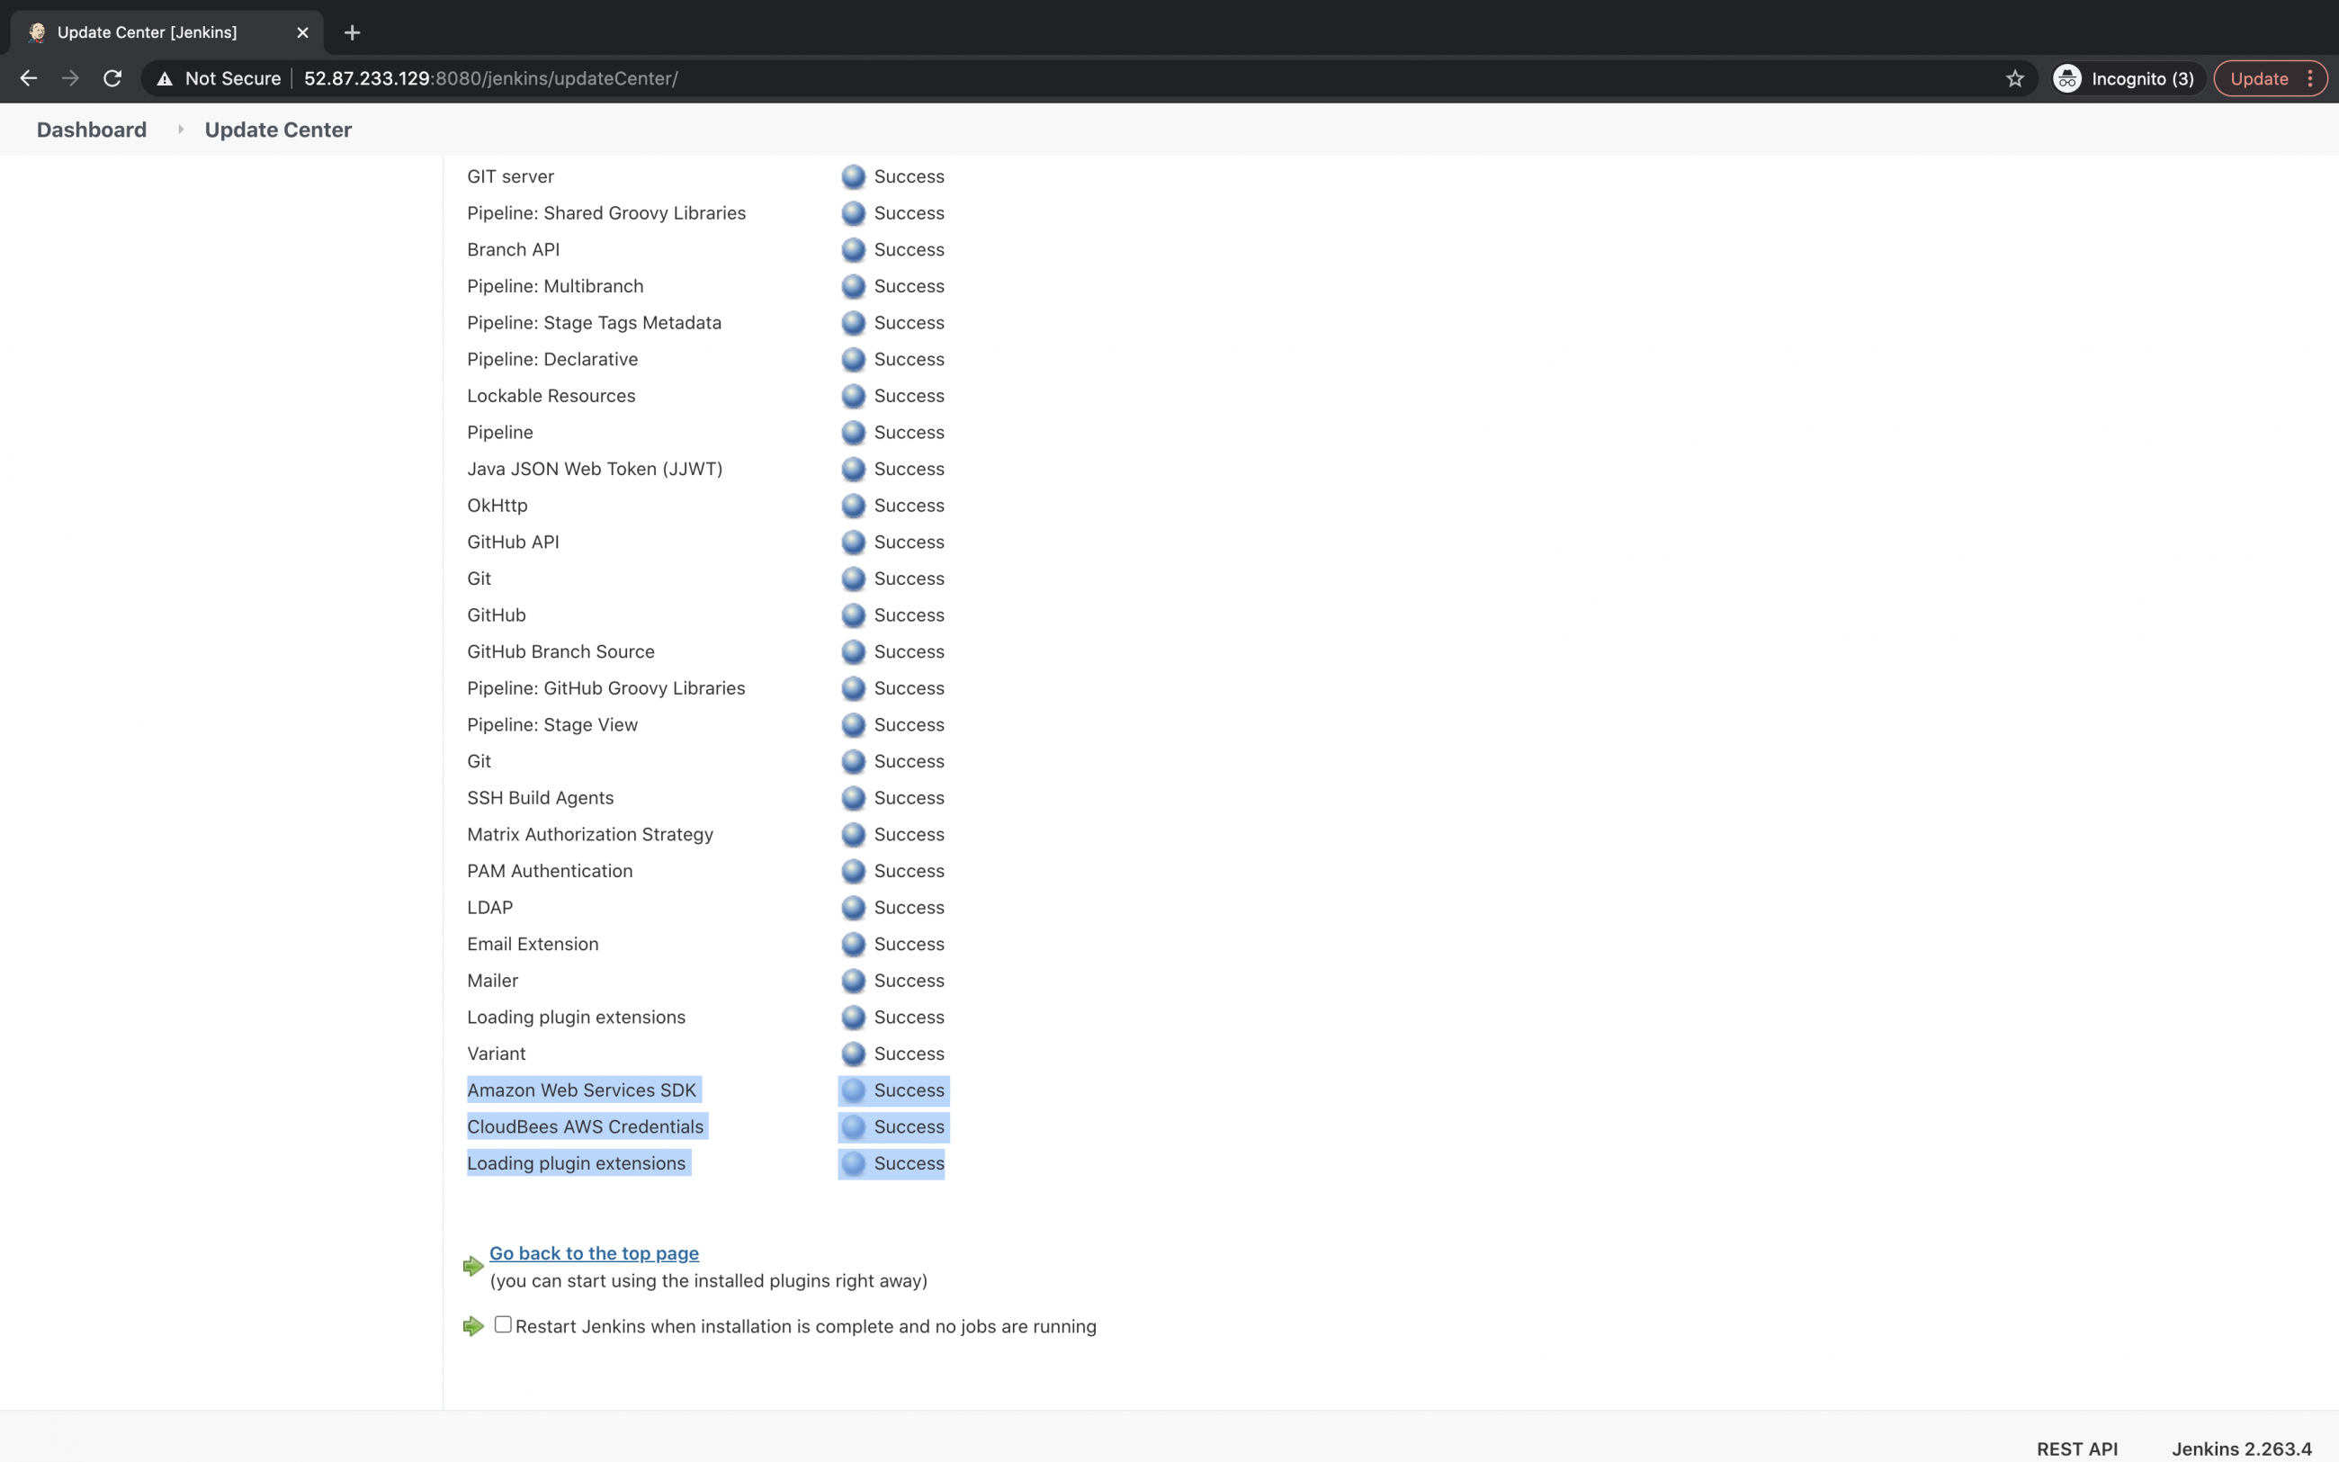
Task: Open the REST API link
Action: [x=2076, y=1448]
